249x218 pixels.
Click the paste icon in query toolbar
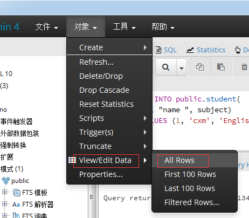[x=221, y=67]
